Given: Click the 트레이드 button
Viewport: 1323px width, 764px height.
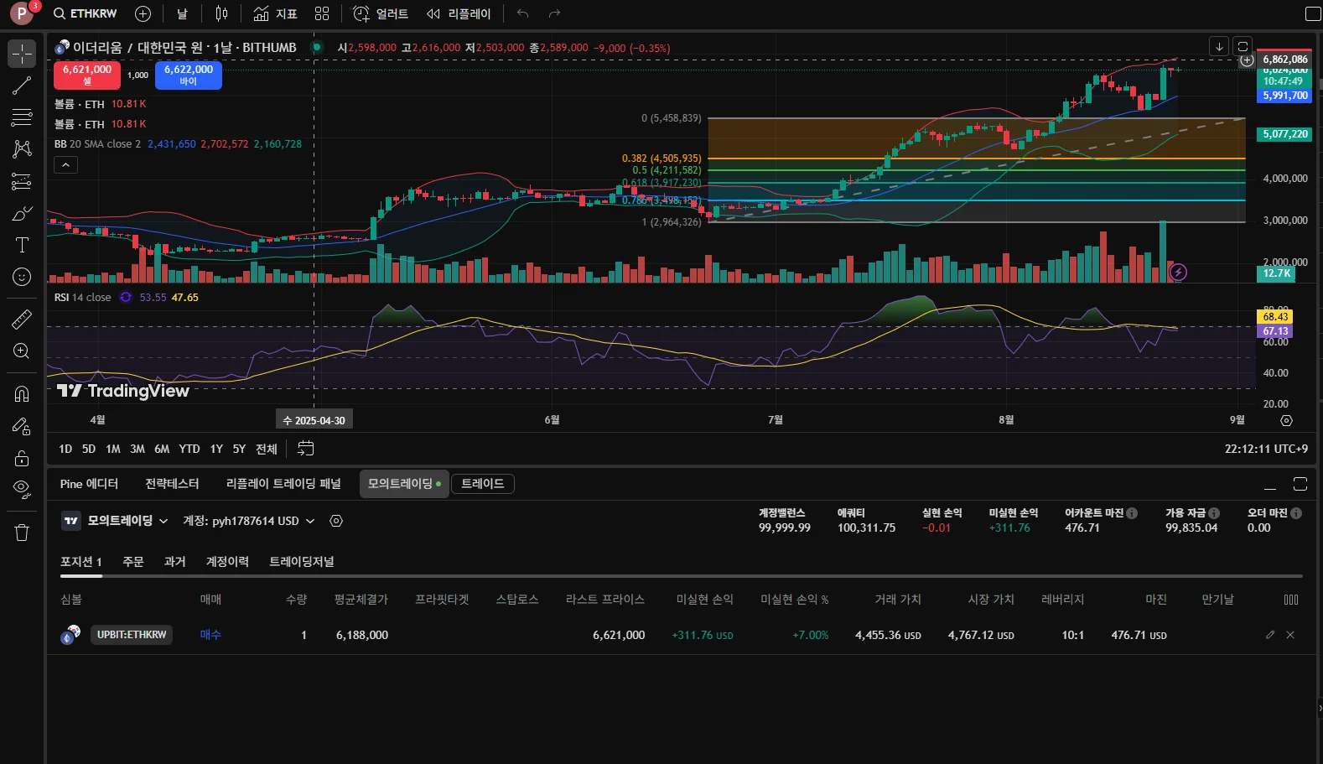Looking at the screenshot, I should pyautogui.click(x=483, y=484).
